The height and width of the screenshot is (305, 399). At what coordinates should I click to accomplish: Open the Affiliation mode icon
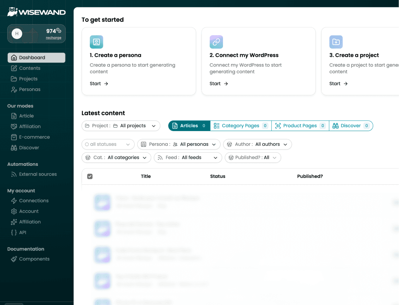[x=14, y=126]
